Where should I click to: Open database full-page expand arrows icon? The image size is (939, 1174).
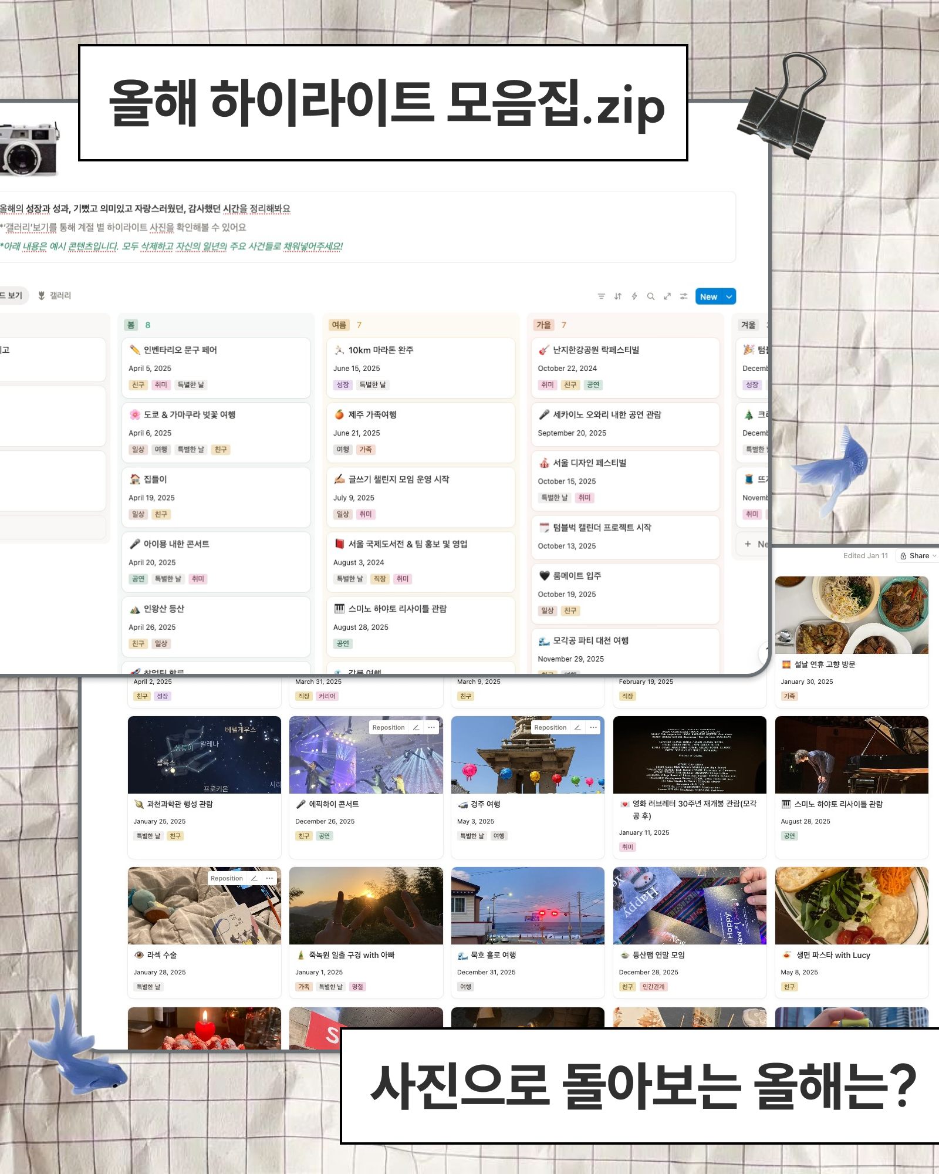tap(667, 296)
